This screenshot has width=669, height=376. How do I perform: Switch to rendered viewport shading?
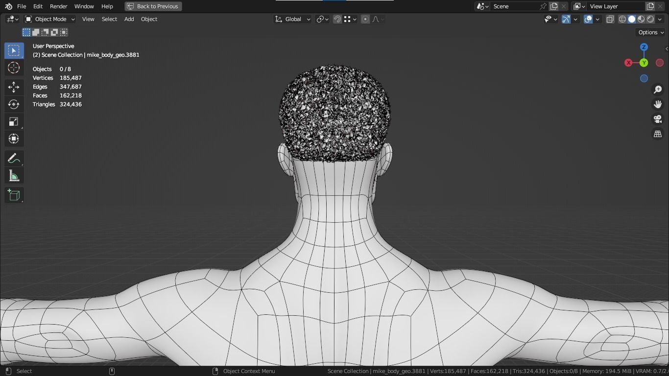(650, 19)
